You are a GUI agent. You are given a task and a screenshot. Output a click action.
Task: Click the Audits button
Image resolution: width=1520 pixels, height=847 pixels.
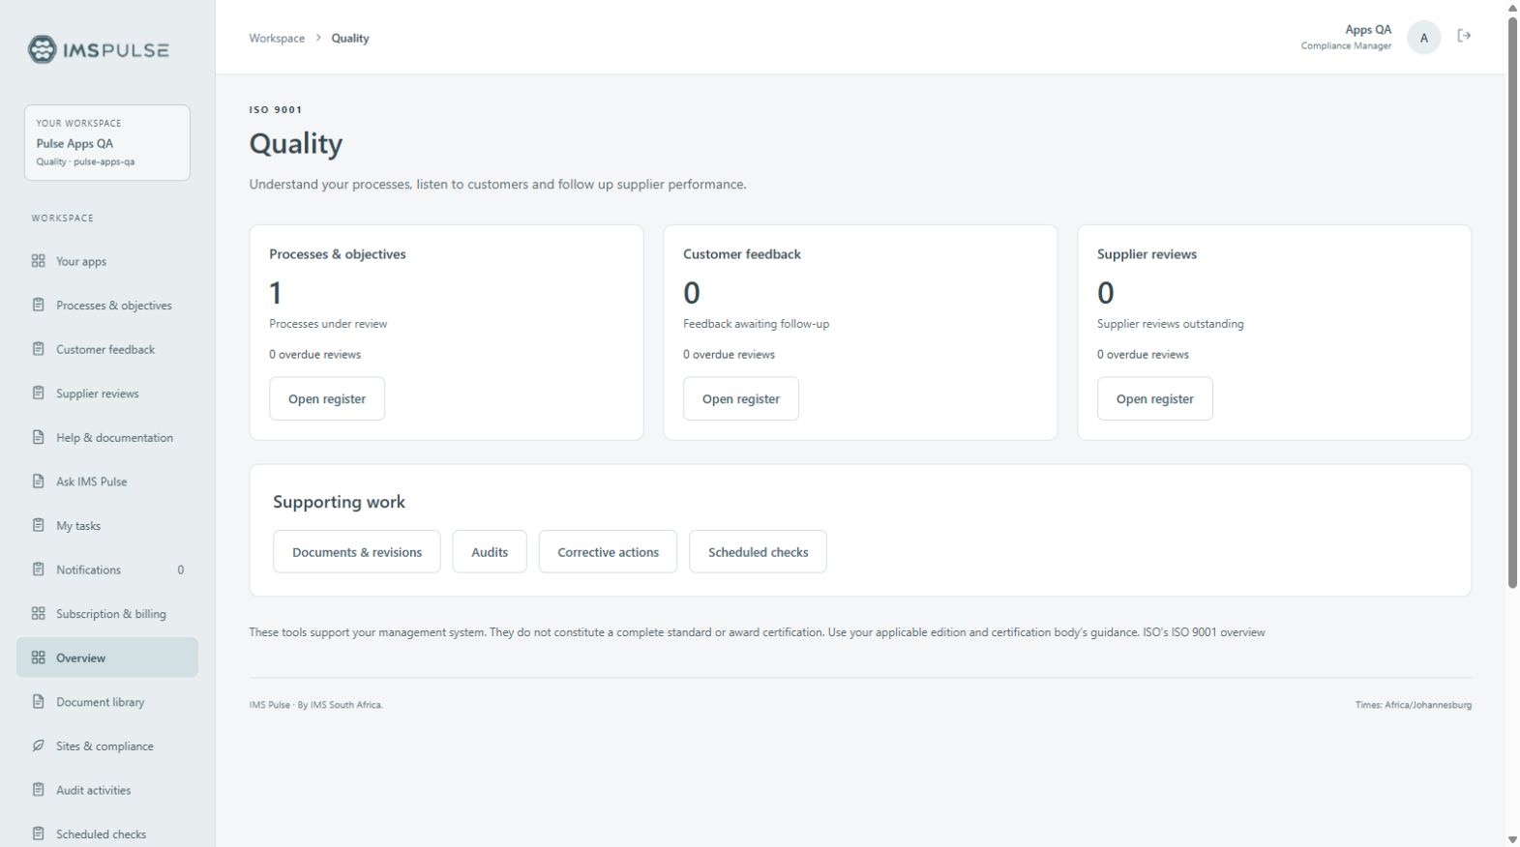490,551
